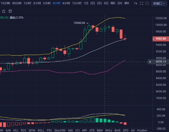Enable the KDJ indicator
Viewport: 169px width, 132px height.
[x=16, y=130]
